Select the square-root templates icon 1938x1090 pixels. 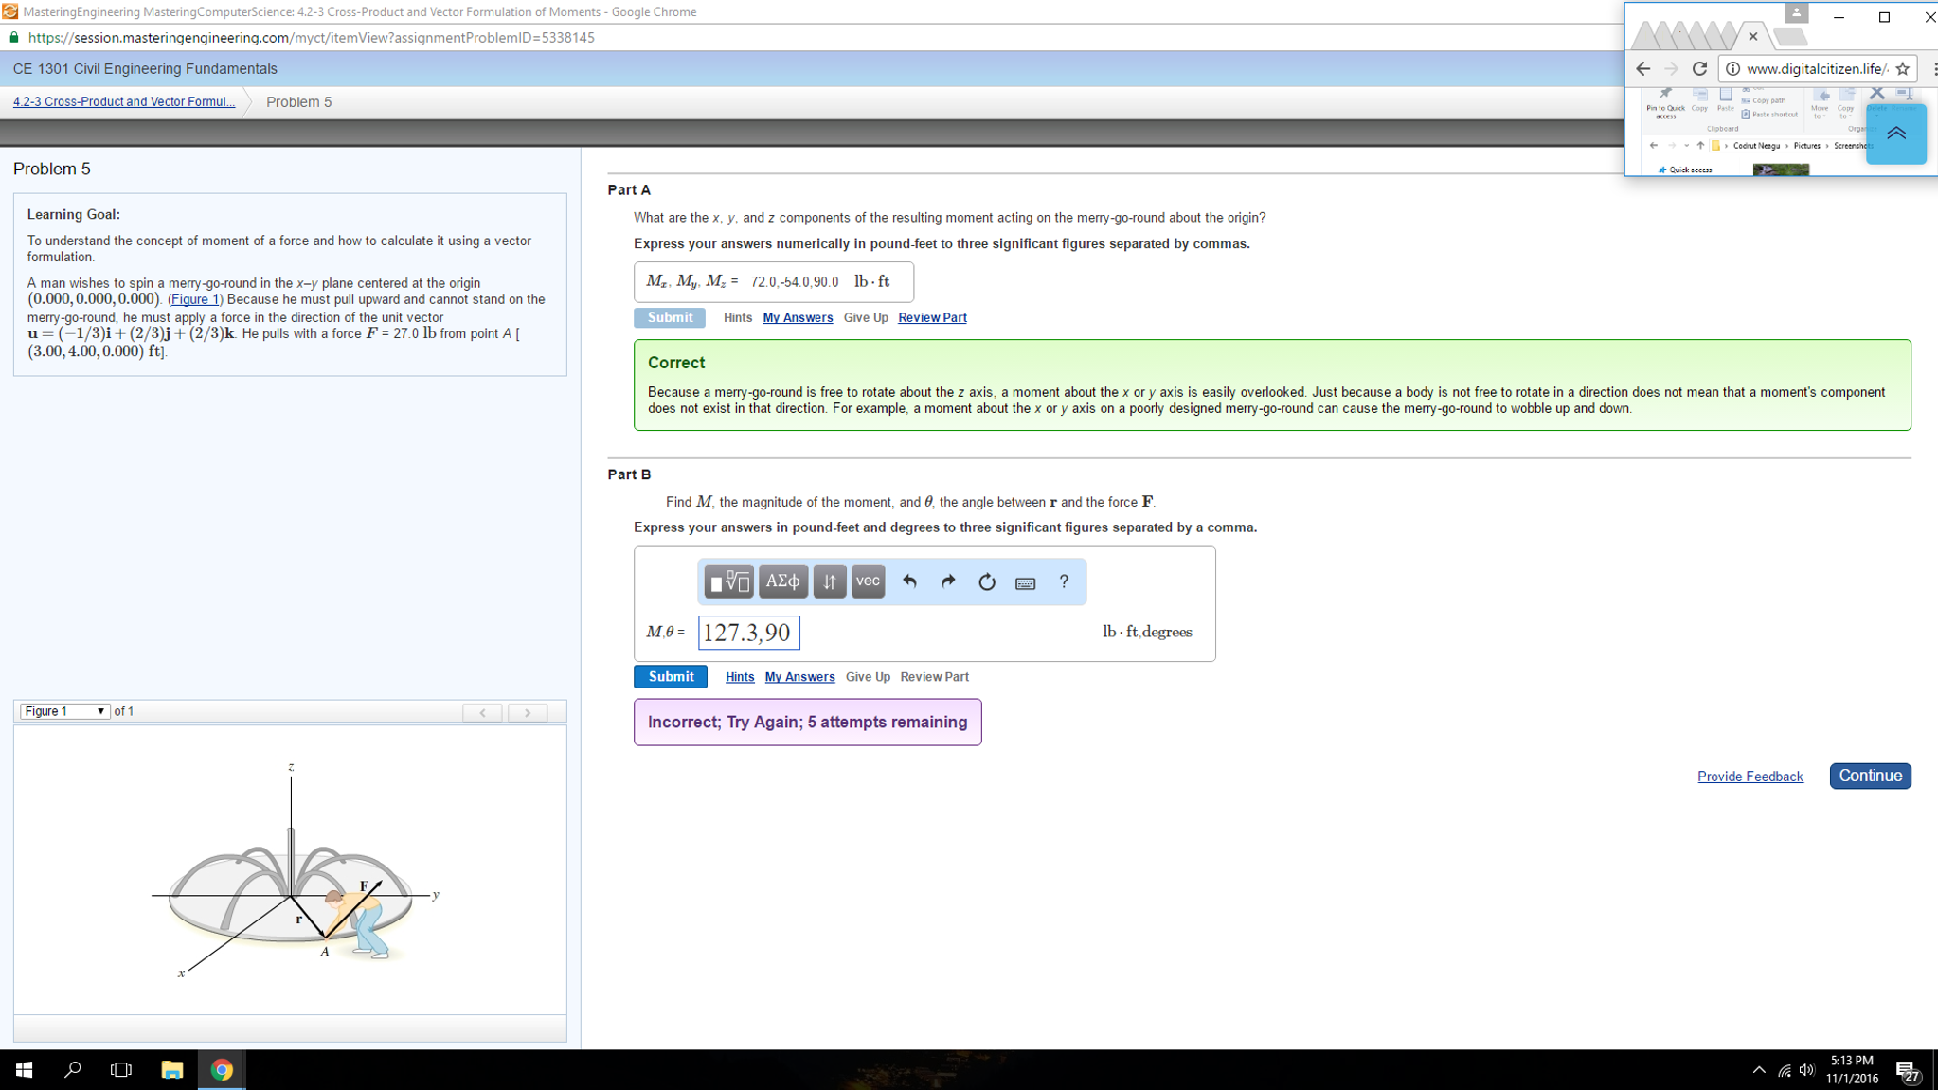click(x=729, y=581)
